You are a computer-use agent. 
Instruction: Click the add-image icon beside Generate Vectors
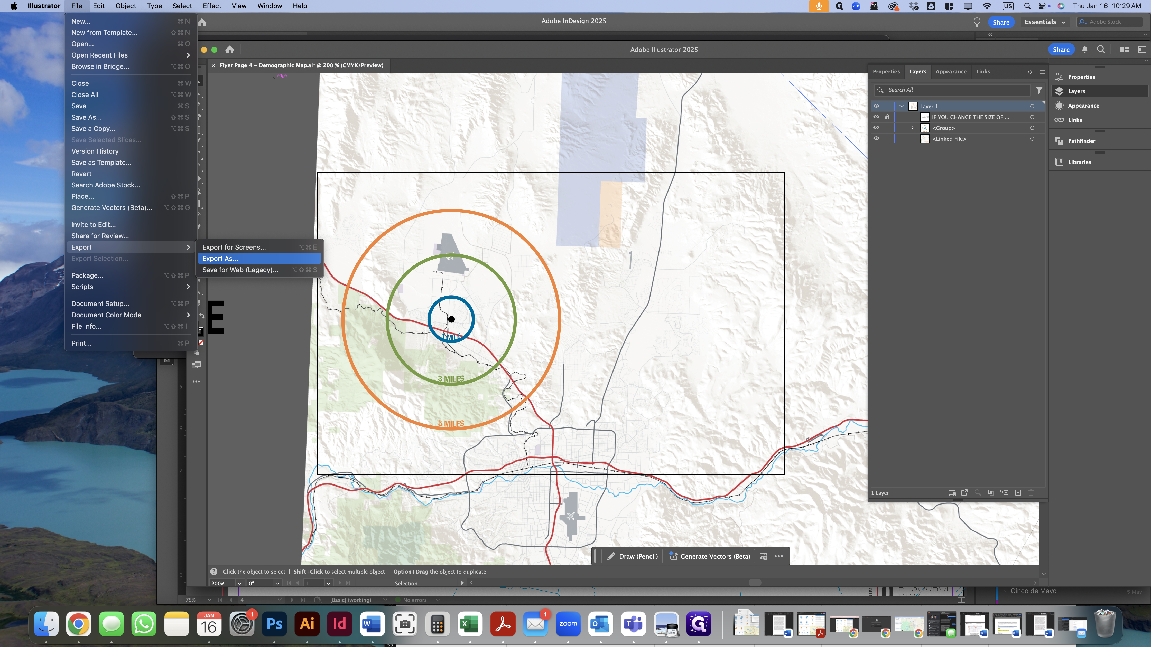pyautogui.click(x=763, y=556)
